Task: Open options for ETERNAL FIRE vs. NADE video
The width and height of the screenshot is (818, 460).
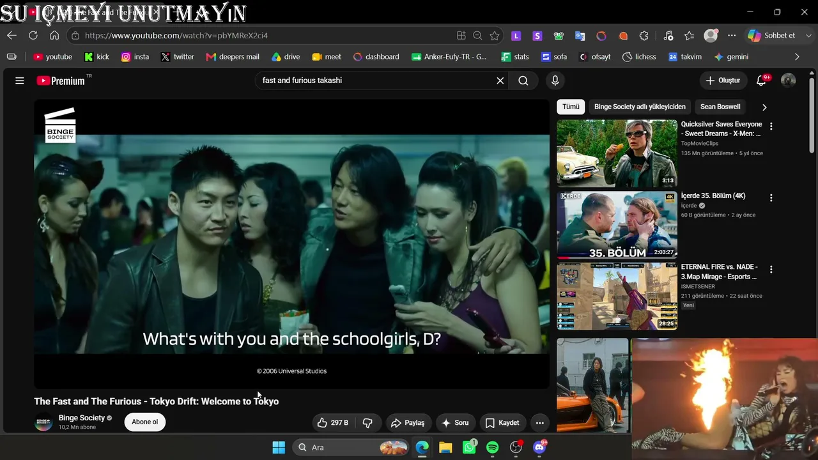Action: coord(771,270)
